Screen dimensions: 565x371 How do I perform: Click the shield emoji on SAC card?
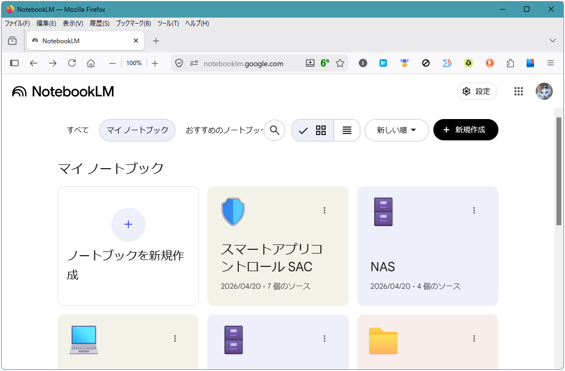(233, 211)
